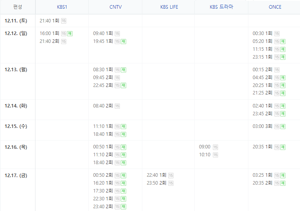
Task: Open the KBS1 channel column header
Action: pos(62,7)
